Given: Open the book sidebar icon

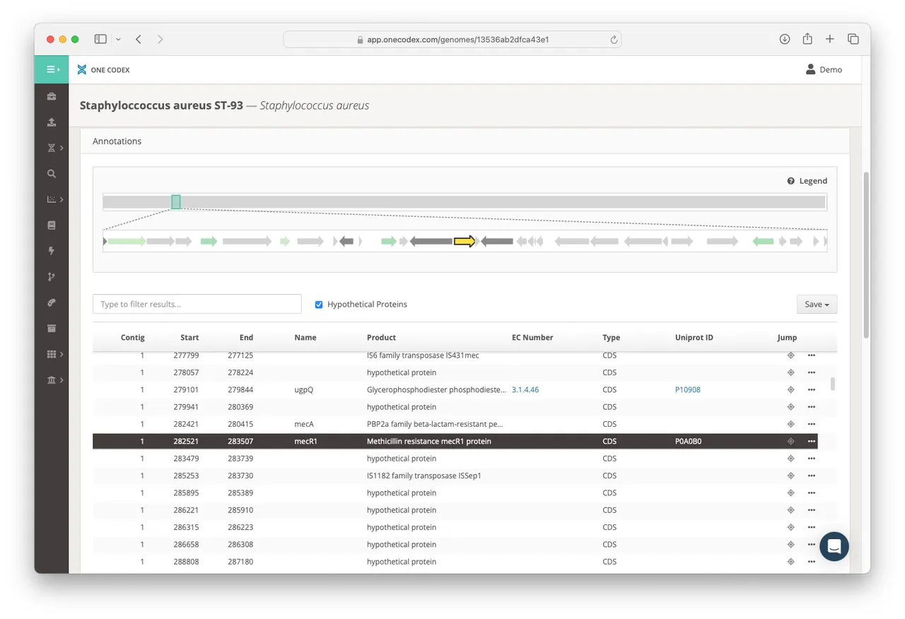Looking at the screenshot, I should (x=52, y=225).
